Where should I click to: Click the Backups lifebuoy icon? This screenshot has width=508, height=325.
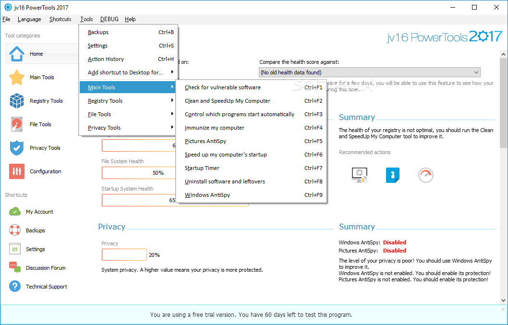pyautogui.click(x=15, y=230)
